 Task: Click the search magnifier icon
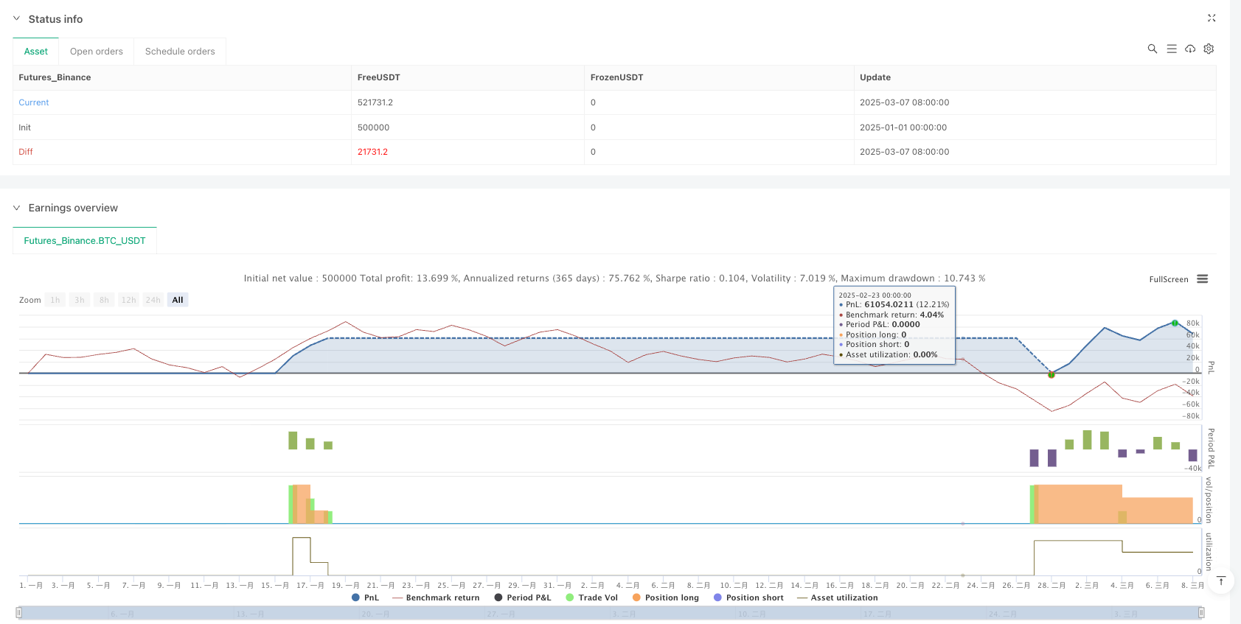coord(1152,49)
